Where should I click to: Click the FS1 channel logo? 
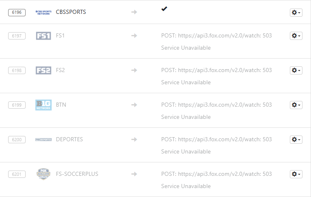click(43, 36)
